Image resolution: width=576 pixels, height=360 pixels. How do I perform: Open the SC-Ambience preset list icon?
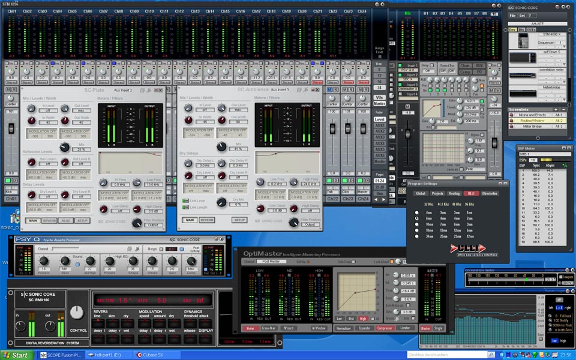click(x=299, y=89)
